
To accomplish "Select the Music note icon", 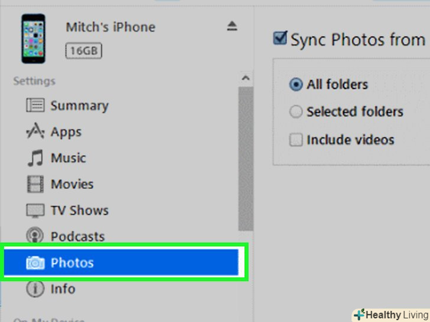I will [35, 158].
